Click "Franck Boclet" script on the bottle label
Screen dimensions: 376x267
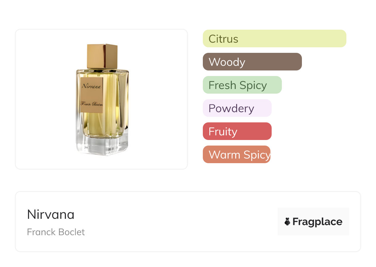pos(91,104)
